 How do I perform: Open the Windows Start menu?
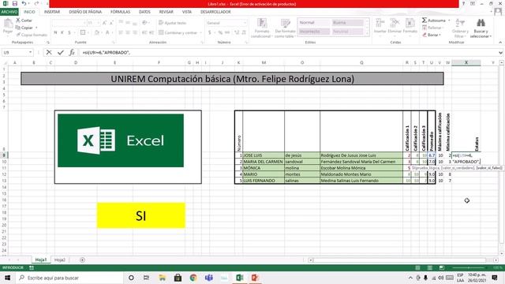pos(7,278)
